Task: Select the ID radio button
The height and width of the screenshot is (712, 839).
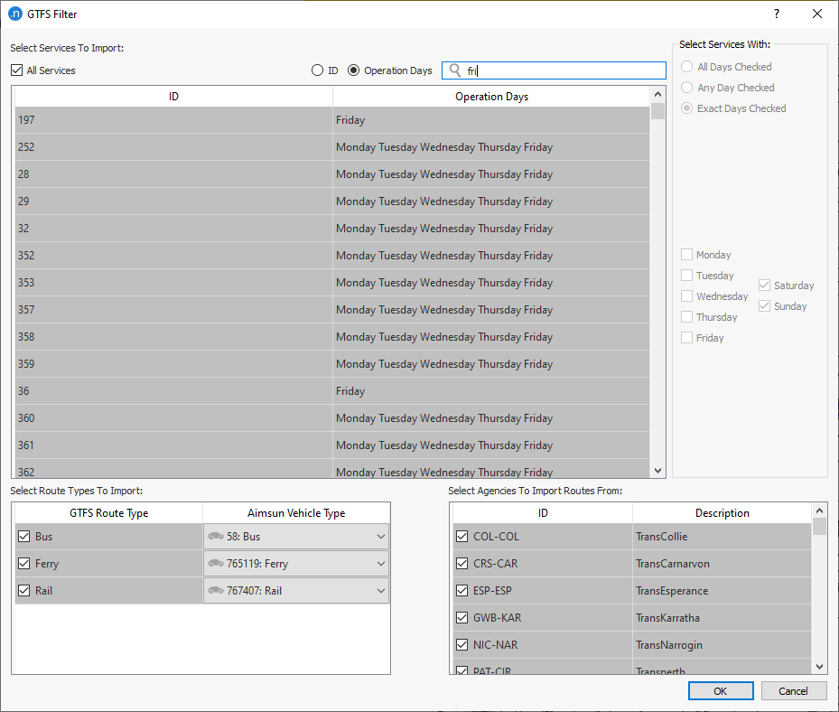Action: click(318, 70)
